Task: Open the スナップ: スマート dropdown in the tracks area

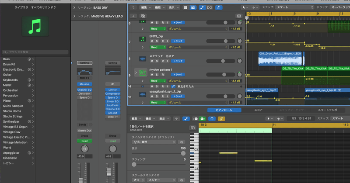Action: click(294, 7)
